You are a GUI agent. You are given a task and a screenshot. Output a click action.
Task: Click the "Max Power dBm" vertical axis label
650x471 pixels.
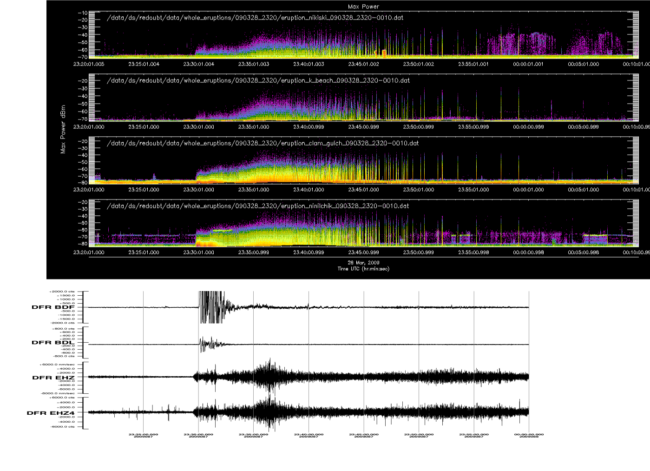point(63,130)
